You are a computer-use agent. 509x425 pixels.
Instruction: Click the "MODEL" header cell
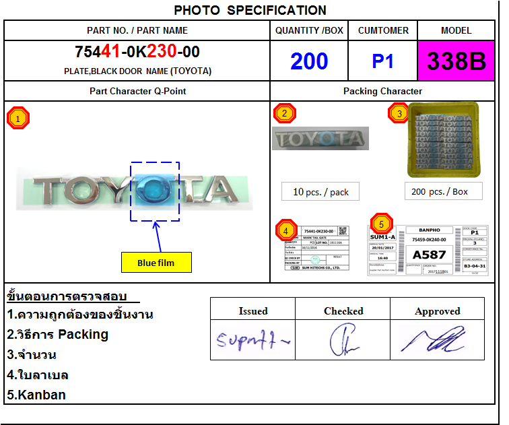[x=456, y=30]
